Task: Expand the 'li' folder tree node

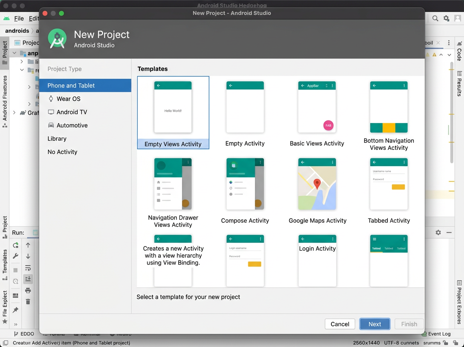Action: (22, 62)
